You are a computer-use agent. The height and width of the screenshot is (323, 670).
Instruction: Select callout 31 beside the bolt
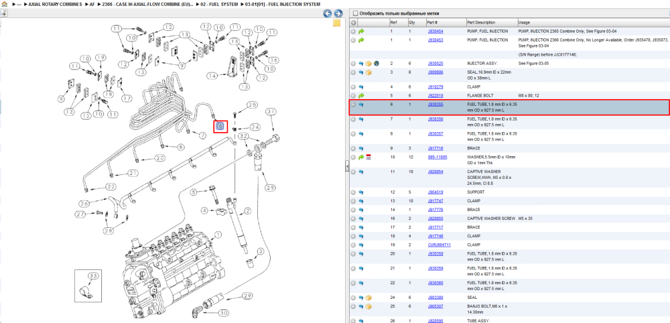tap(271, 111)
